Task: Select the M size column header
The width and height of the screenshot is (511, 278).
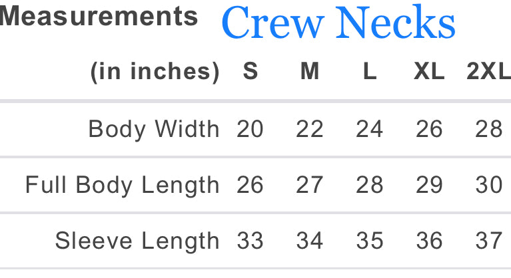Action: coord(310,72)
